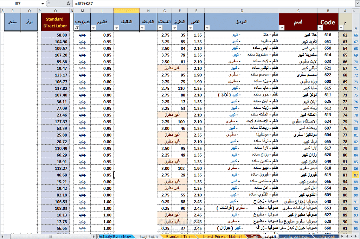Select the model cell صوفيا - زجزاج
360x239 pixels.
pos(242,202)
